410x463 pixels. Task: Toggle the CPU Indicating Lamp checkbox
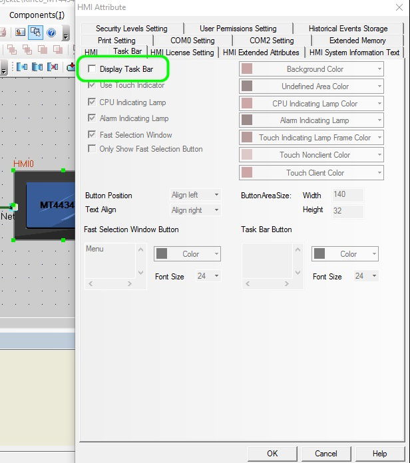point(92,102)
